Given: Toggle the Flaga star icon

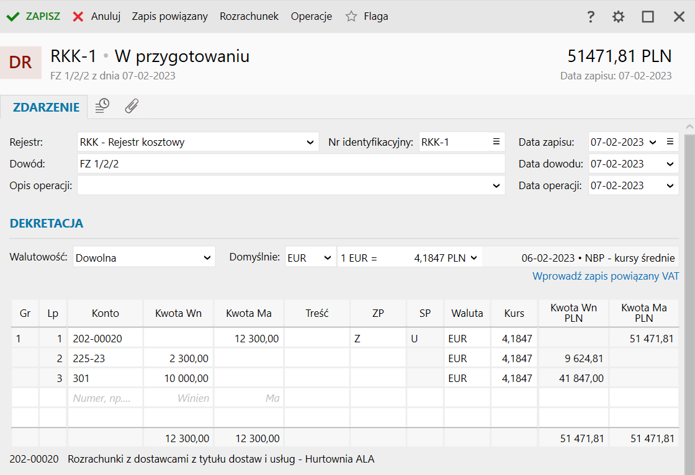Looking at the screenshot, I should click(x=351, y=16).
